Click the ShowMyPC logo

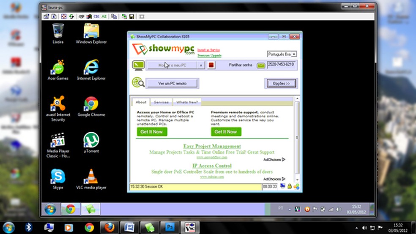(x=164, y=49)
